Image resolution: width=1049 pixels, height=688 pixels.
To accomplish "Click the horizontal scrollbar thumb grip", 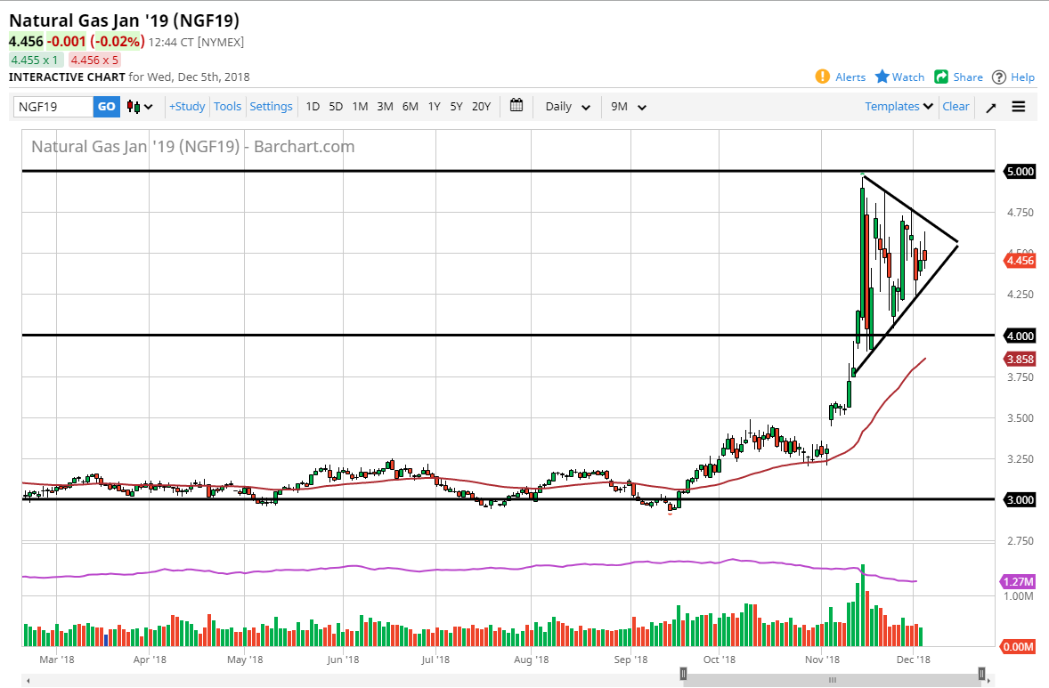I will tap(833, 680).
